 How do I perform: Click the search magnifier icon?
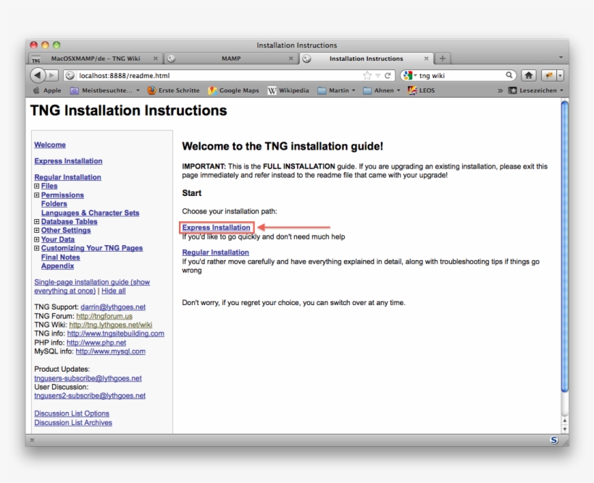pyautogui.click(x=509, y=75)
